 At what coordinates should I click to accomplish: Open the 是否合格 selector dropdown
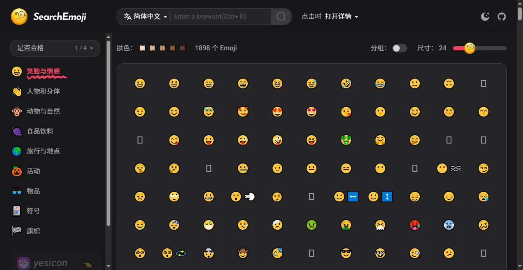click(55, 48)
